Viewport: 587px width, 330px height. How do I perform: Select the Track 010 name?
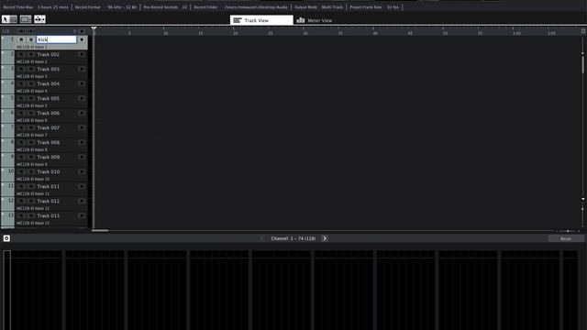49,171
